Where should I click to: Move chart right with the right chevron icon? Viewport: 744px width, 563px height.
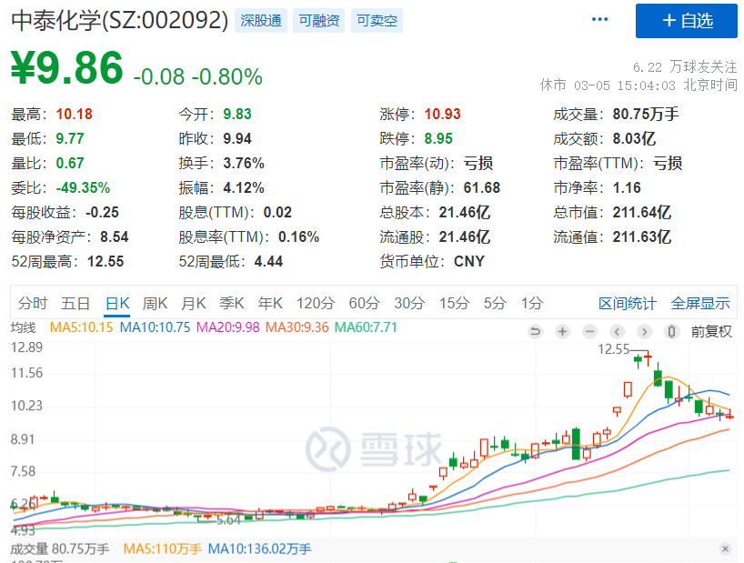[x=644, y=331]
